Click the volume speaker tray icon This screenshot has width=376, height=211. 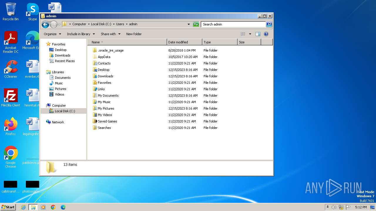[334, 207]
